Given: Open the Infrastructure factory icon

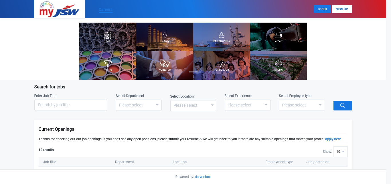Looking at the screenshot, I should click(222, 35).
